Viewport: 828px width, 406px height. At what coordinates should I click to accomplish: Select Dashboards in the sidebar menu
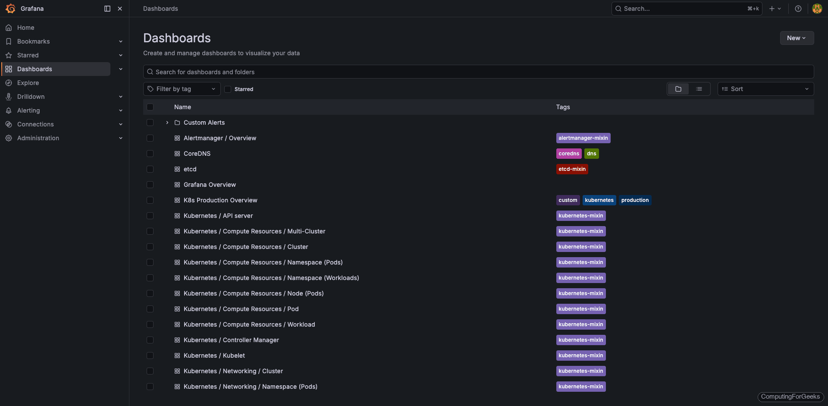click(x=34, y=69)
